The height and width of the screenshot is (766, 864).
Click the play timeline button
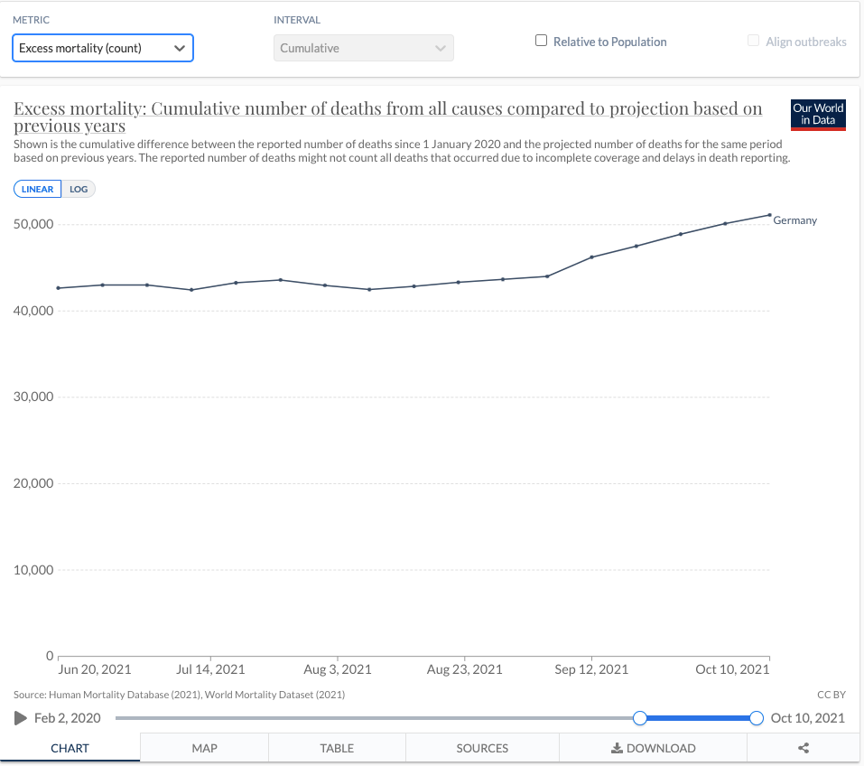(x=21, y=718)
